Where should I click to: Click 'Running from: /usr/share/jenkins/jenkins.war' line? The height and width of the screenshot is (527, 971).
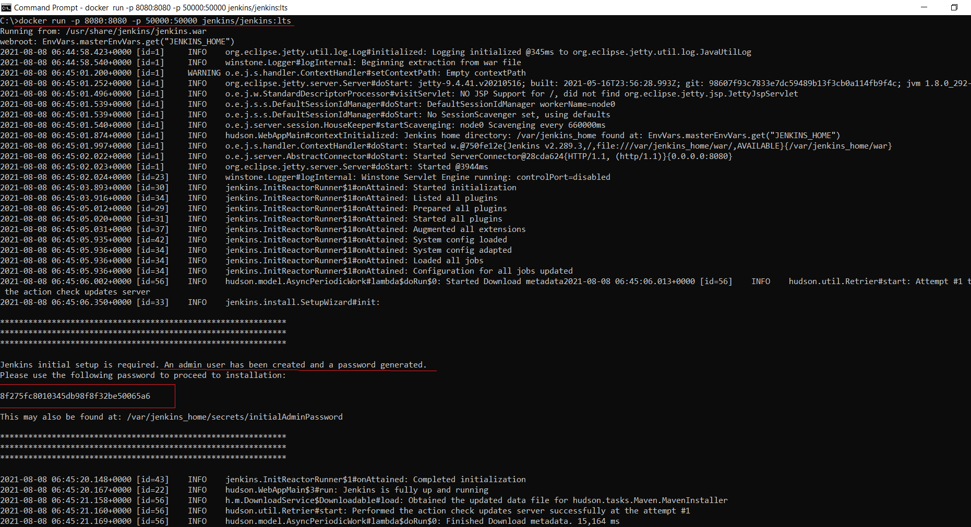(x=103, y=31)
